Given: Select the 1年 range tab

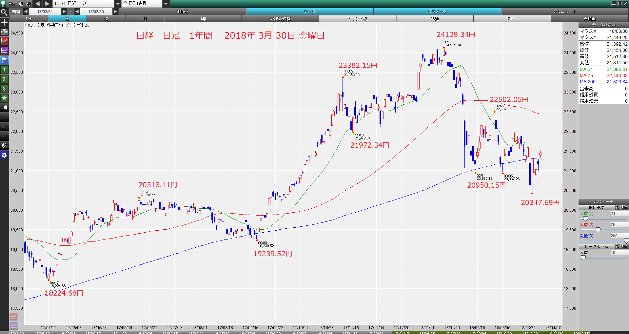Looking at the screenshot, I should click(x=203, y=19).
